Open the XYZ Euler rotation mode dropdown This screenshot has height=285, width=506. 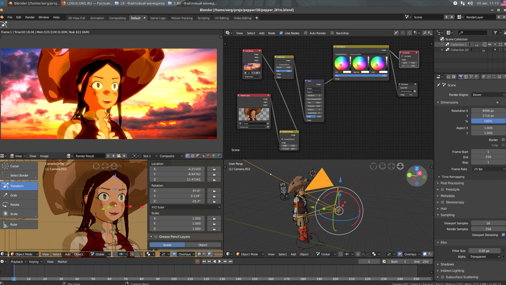click(x=185, y=207)
